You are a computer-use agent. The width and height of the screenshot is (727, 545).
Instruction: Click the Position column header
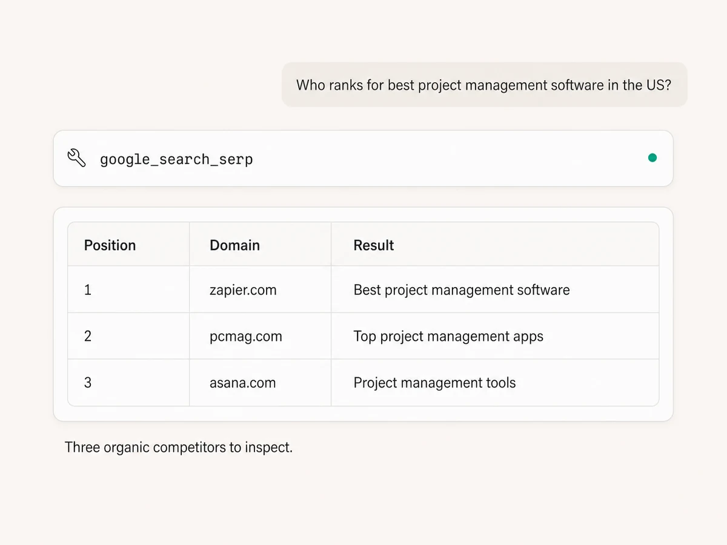click(128, 244)
